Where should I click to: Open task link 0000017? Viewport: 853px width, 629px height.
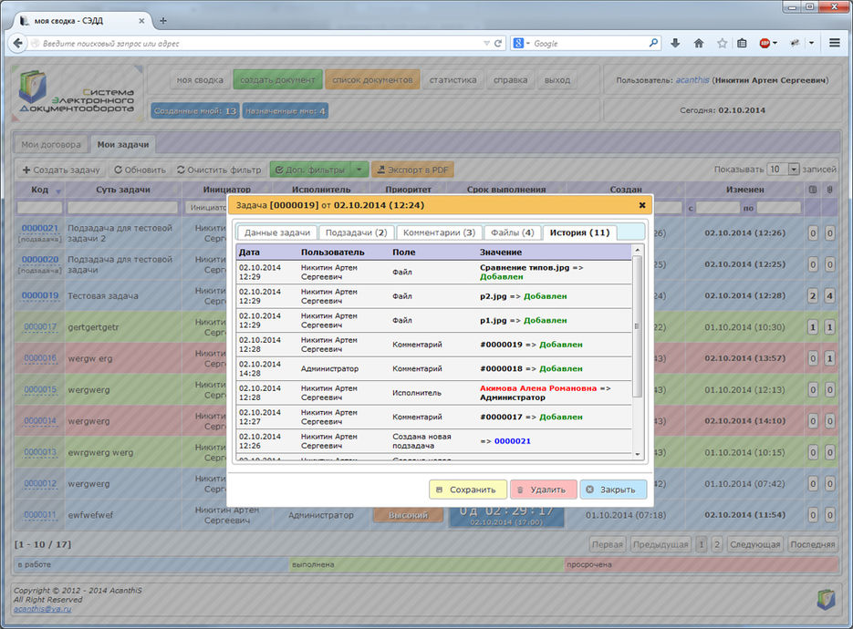coord(40,326)
